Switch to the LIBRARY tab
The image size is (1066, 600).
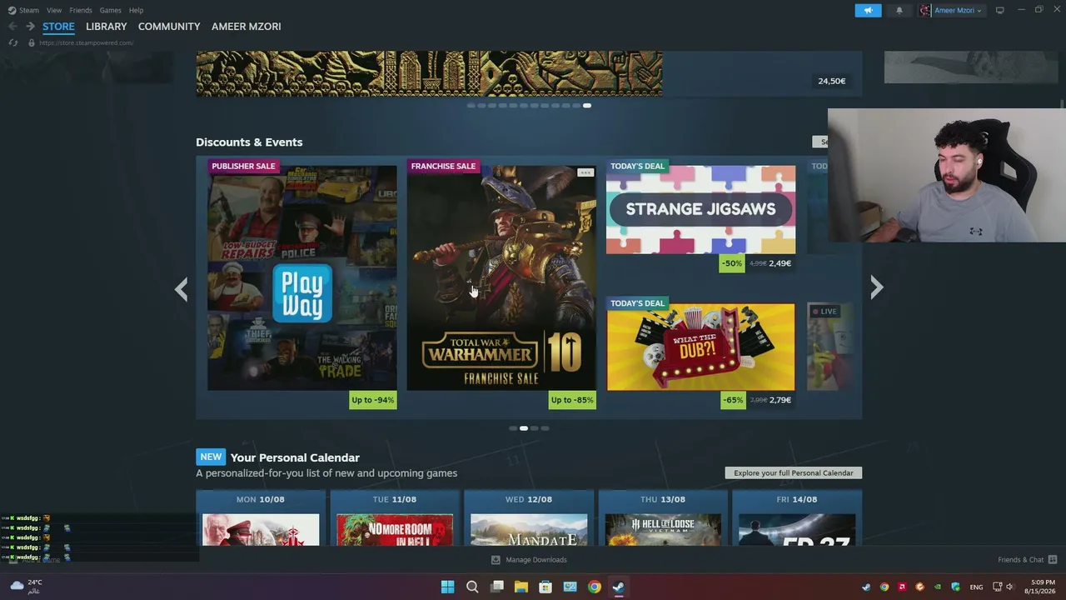click(x=107, y=27)
